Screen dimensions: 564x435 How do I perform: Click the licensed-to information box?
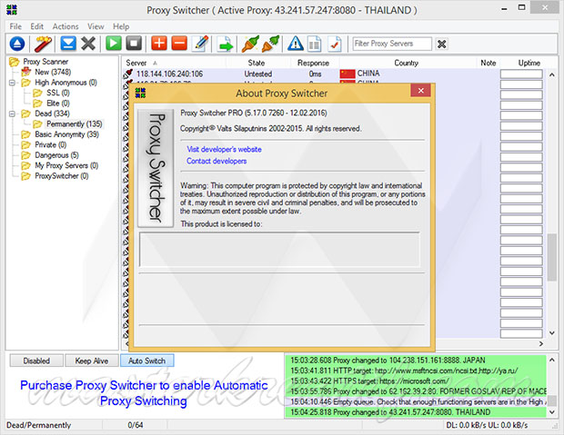coord(279,250)
